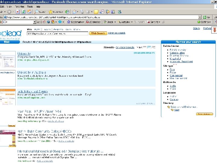
Task: Filter by Academic department related term
Action: tap(181, 62)
